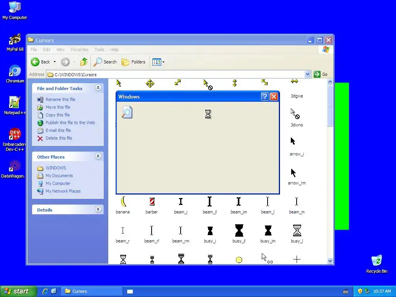Open Notepad++ desktop shortcut

15,105
